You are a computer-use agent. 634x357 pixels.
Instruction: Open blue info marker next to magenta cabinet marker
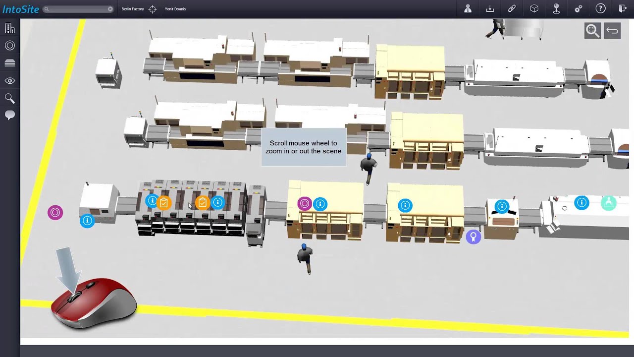(320, 204)
